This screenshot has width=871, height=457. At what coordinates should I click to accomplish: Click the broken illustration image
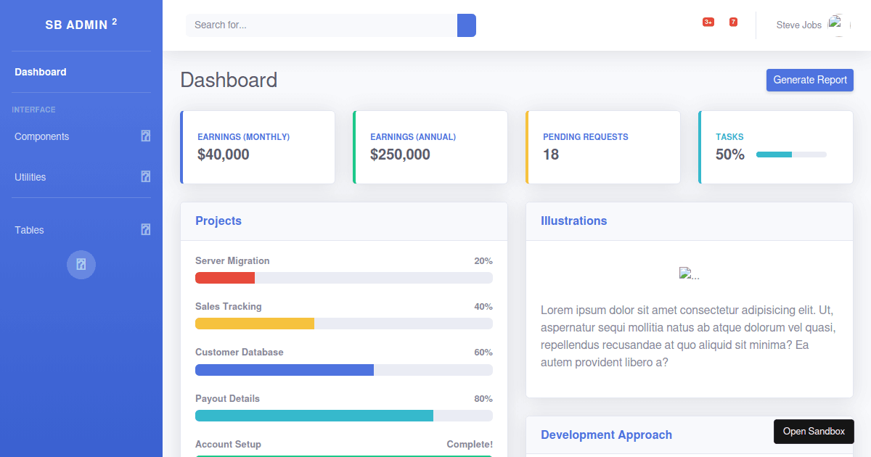pos(689,274)
